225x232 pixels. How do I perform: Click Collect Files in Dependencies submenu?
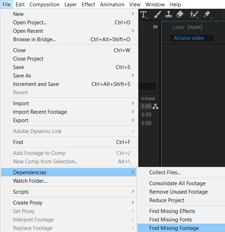click(165, 173)
